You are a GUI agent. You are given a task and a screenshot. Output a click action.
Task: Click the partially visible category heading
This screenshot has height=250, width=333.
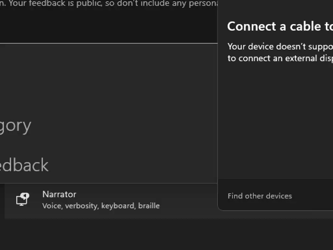(15, 126)
